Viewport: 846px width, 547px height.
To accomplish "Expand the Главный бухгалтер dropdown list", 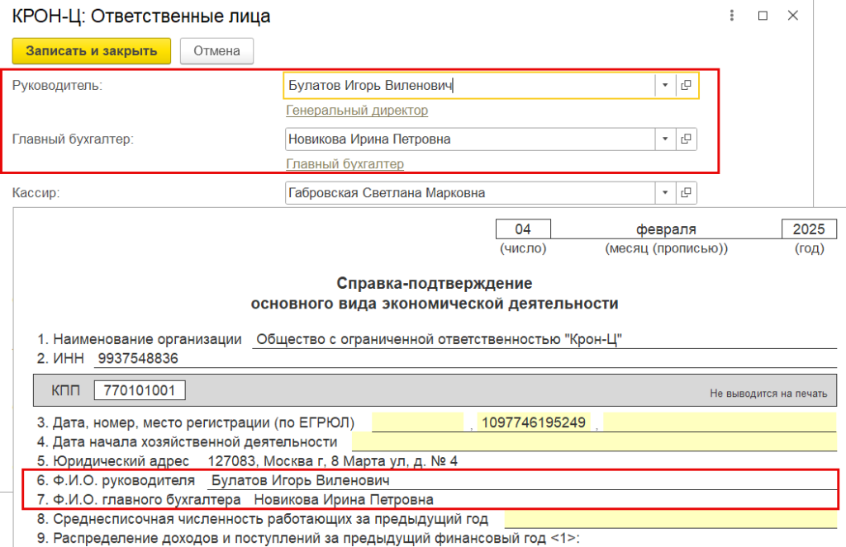I will tap(665, 139).
